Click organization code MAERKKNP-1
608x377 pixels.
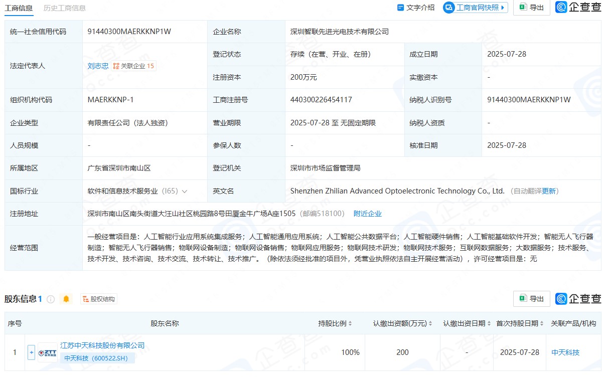110,100
